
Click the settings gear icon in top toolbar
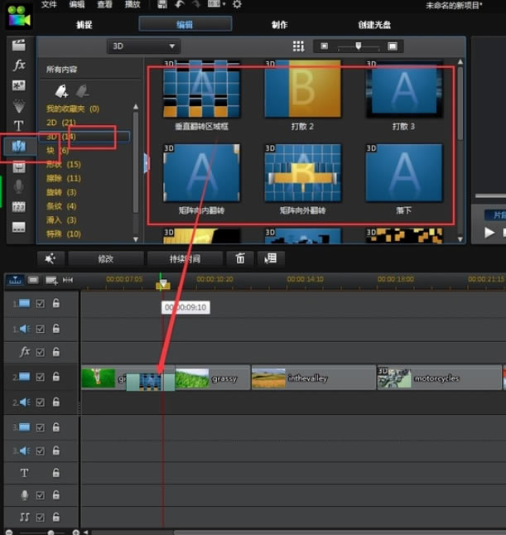click(238, 5)
